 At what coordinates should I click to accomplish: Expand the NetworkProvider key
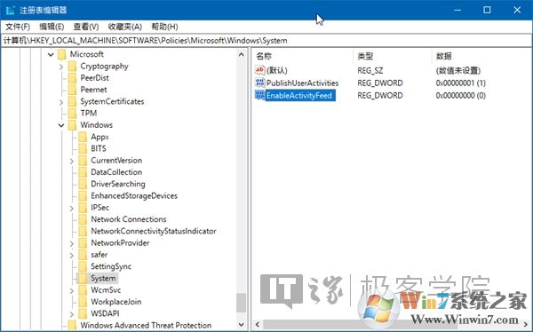point(72,243)
